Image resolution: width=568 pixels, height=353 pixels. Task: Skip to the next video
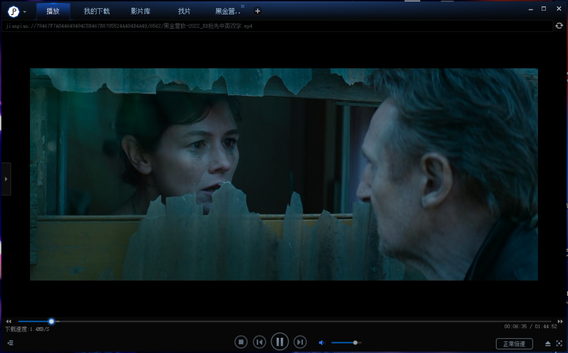[x=300, y=342]
